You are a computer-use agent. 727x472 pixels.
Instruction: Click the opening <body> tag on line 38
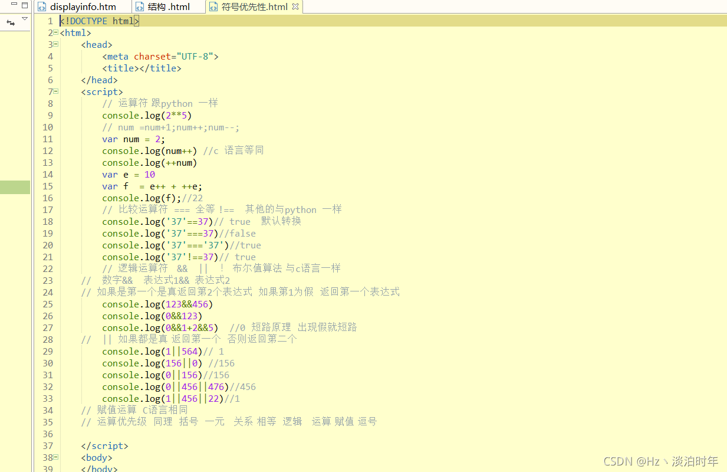click(x=97, y=458)
